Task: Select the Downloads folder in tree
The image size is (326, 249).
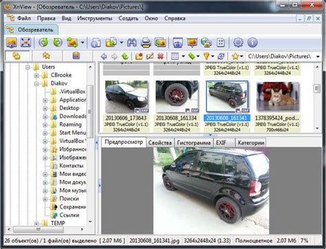Action: (72, 116)
